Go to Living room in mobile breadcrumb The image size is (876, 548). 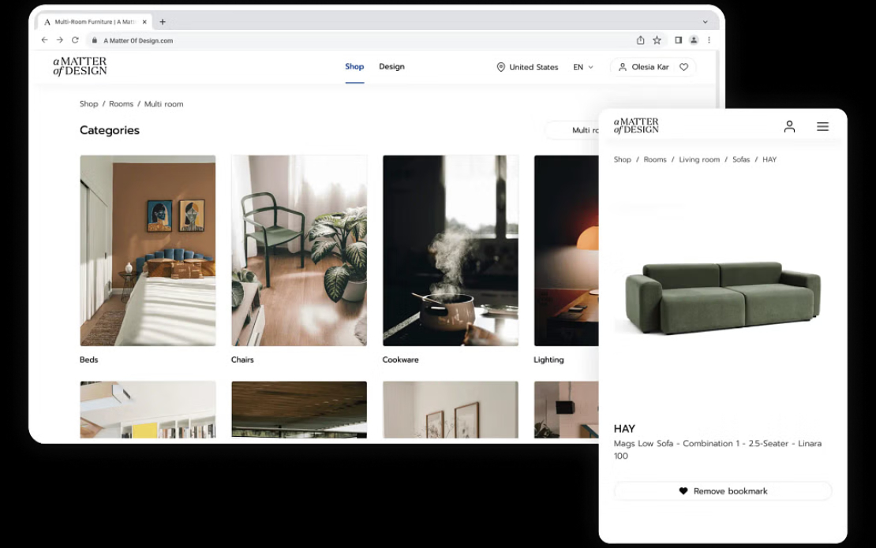[699, 159]
